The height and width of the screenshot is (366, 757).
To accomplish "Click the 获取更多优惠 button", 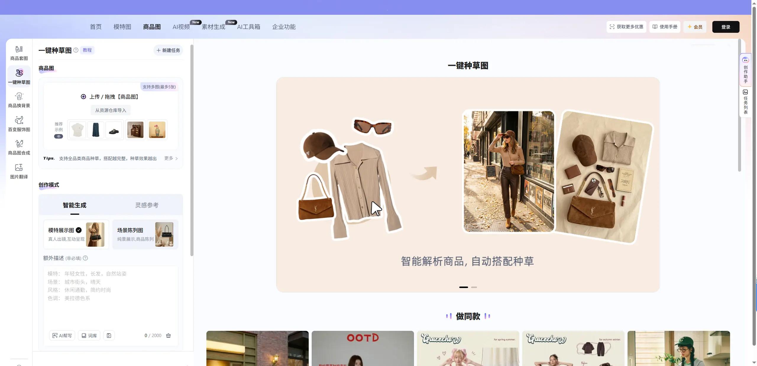I will coord(626,27).
